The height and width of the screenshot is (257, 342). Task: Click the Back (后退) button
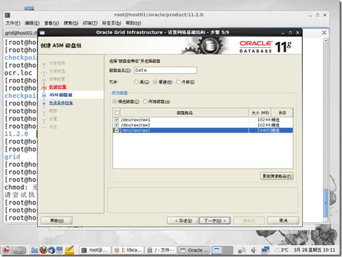pos(183,221)
